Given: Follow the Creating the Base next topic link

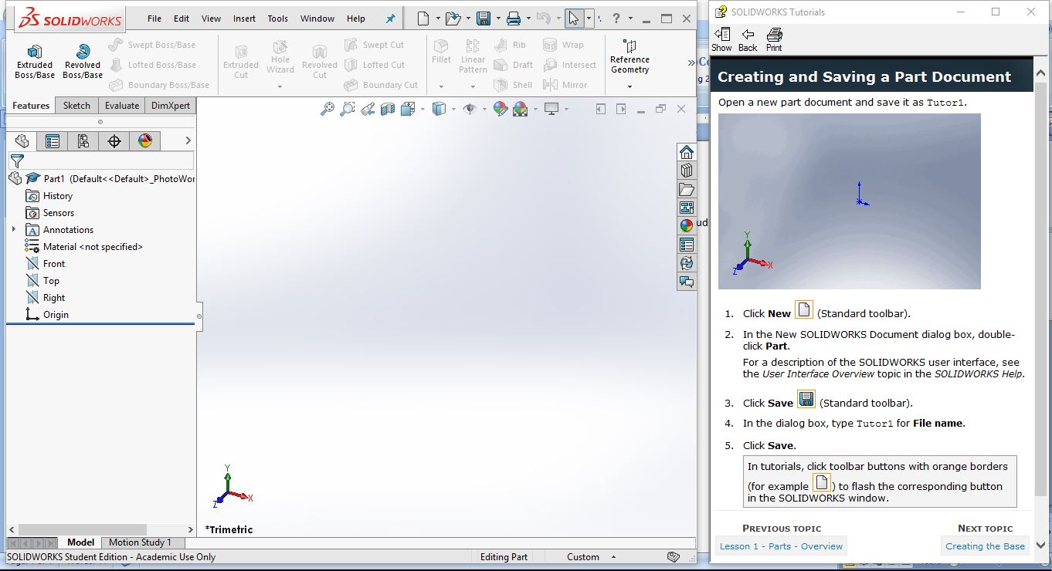Looking at the screenshot, I should [985, 546].
